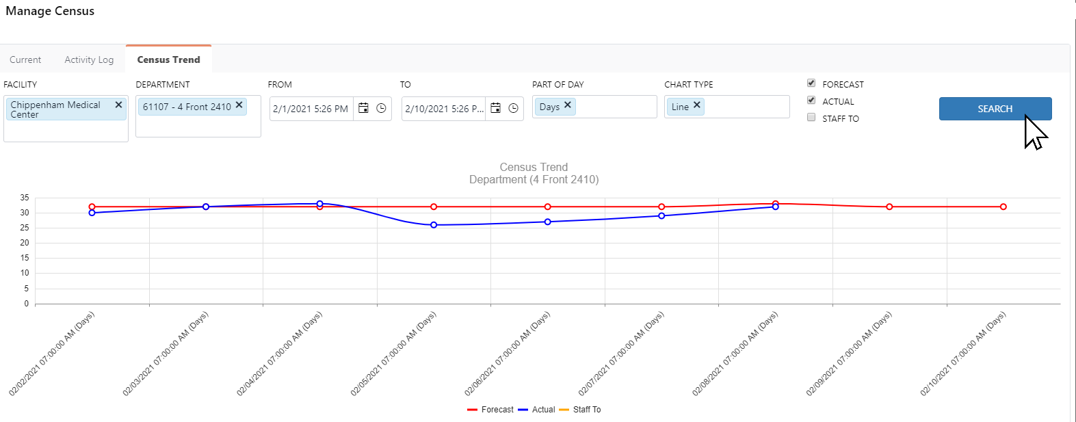This screenshot has width=1076, height=422.
Task: Open the Chart Type dropdown field
Action: (x=746, y=107)
